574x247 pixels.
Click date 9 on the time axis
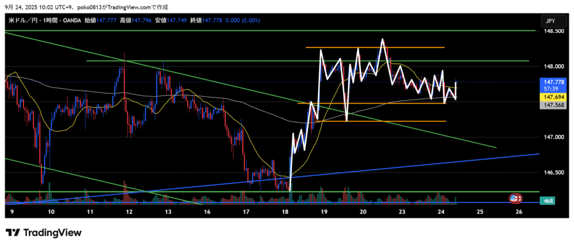click(12, 212)
